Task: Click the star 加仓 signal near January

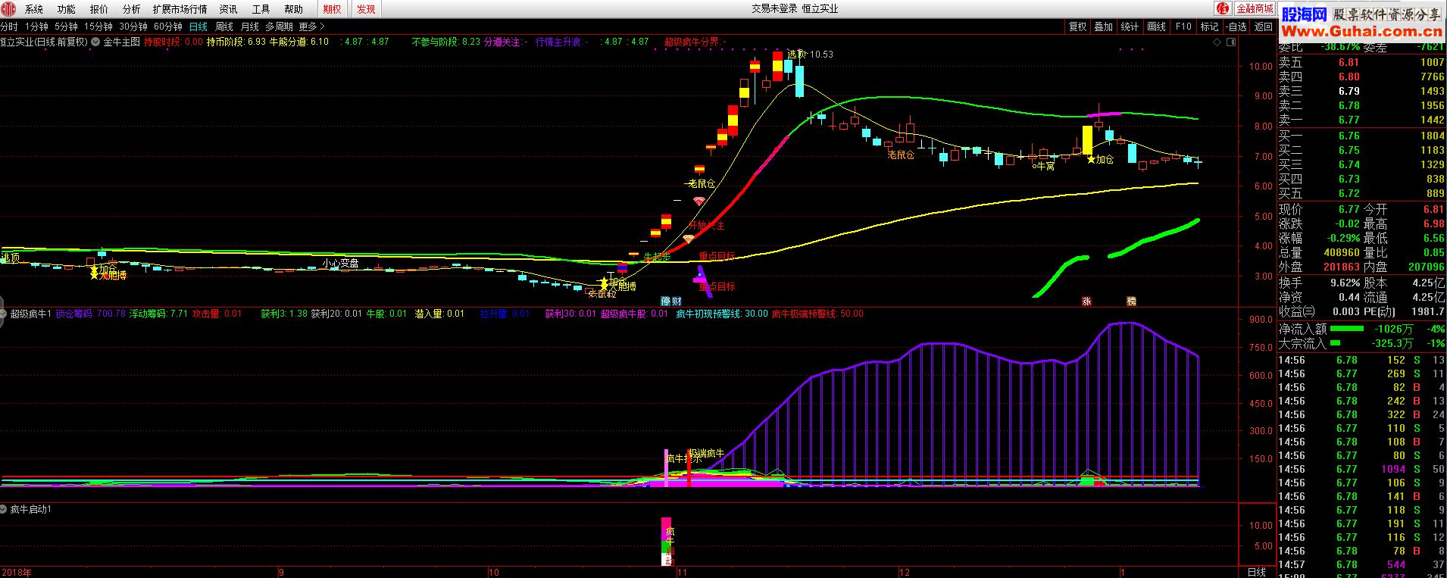Action: [1100, 160]
